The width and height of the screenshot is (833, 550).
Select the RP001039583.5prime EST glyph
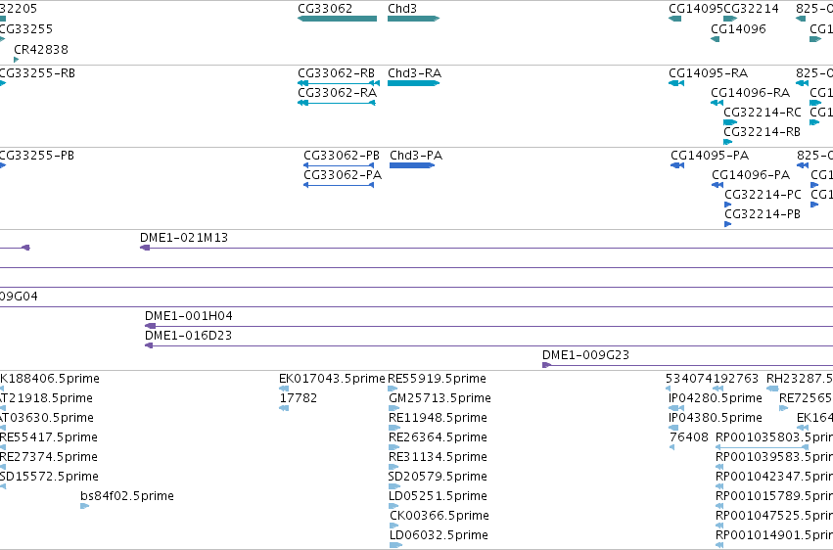pos(719,467)
